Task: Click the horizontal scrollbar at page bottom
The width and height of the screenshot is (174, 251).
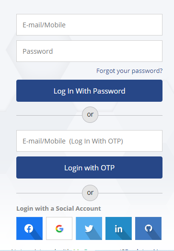Action: pos(87,251)
